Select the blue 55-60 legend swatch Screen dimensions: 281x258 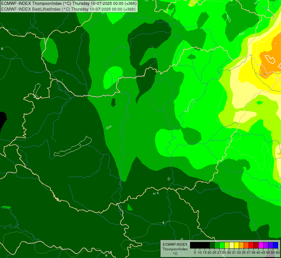click(275, 245)
